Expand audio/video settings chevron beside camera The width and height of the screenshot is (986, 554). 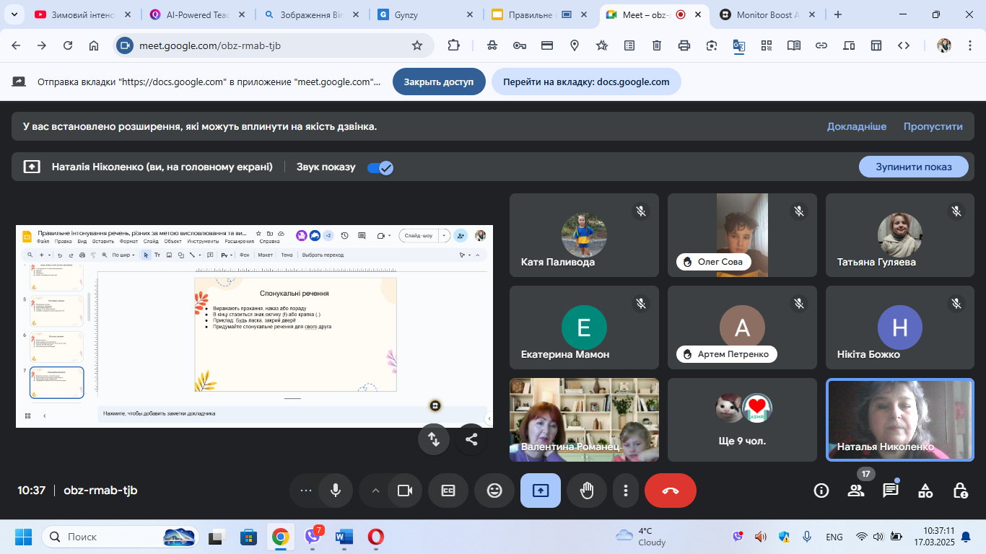pos(375,491)
